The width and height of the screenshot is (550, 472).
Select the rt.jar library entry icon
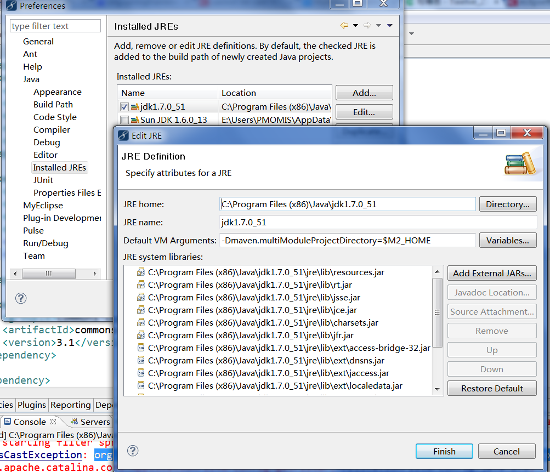tap(141, 285)
